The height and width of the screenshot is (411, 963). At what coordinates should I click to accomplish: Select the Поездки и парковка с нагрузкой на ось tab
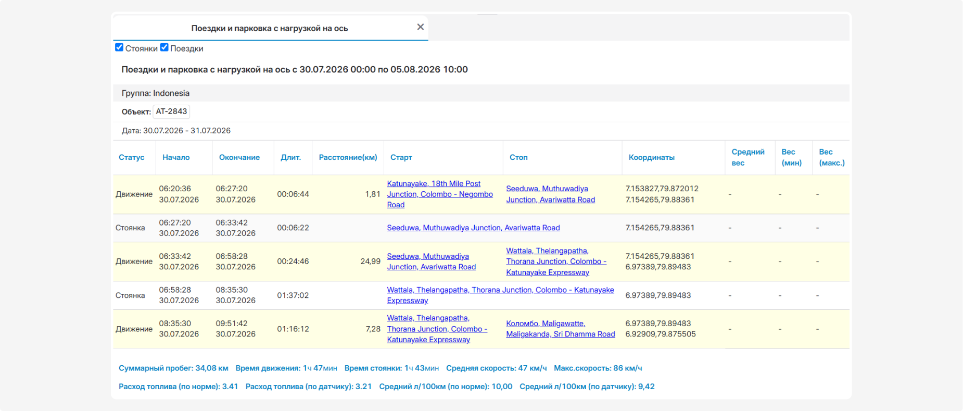tap(270, 28)
